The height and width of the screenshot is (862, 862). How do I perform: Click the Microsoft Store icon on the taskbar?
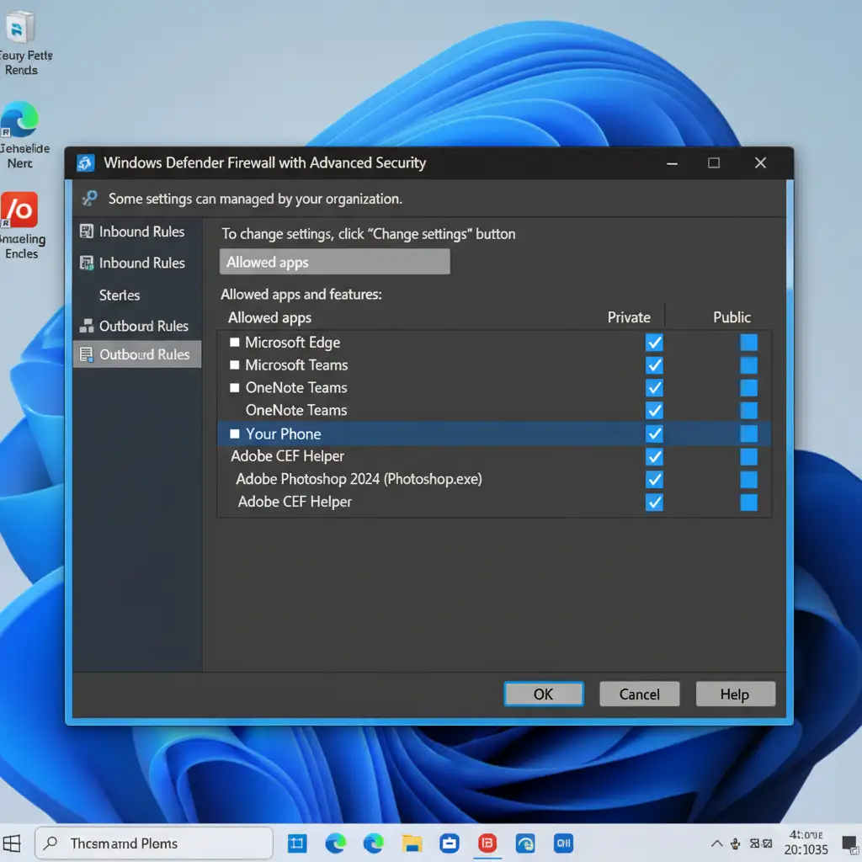pos(450,843)
